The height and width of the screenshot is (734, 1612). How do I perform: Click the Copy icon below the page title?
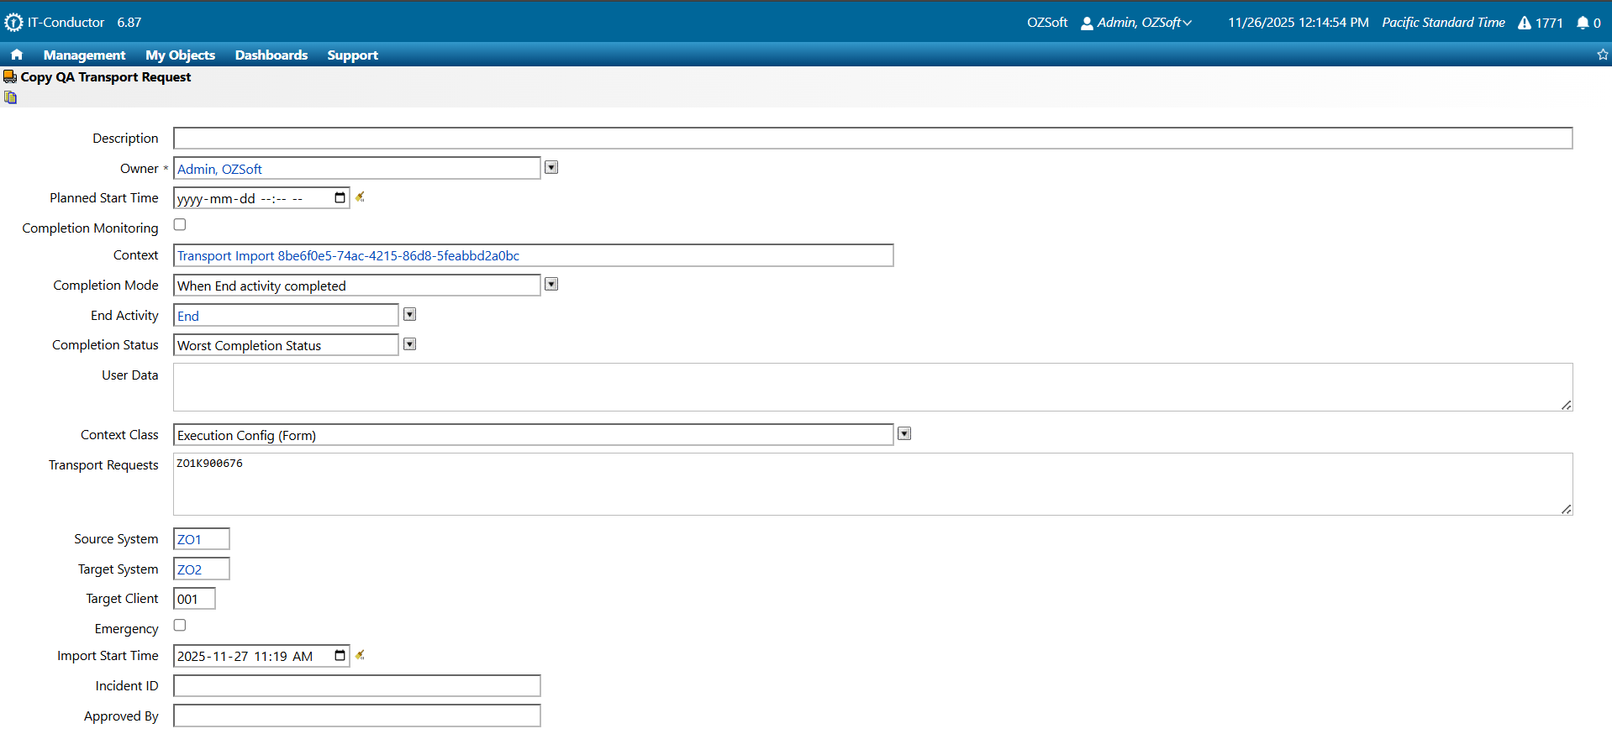tap(10, 97)
